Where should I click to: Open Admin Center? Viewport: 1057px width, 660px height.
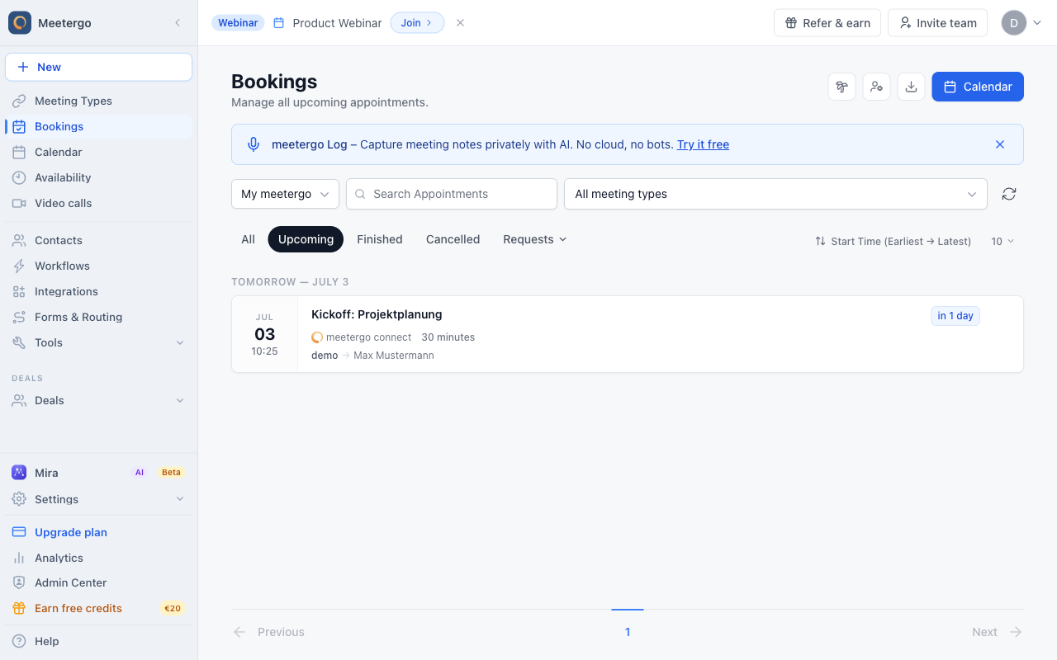(x=99, y=582)
